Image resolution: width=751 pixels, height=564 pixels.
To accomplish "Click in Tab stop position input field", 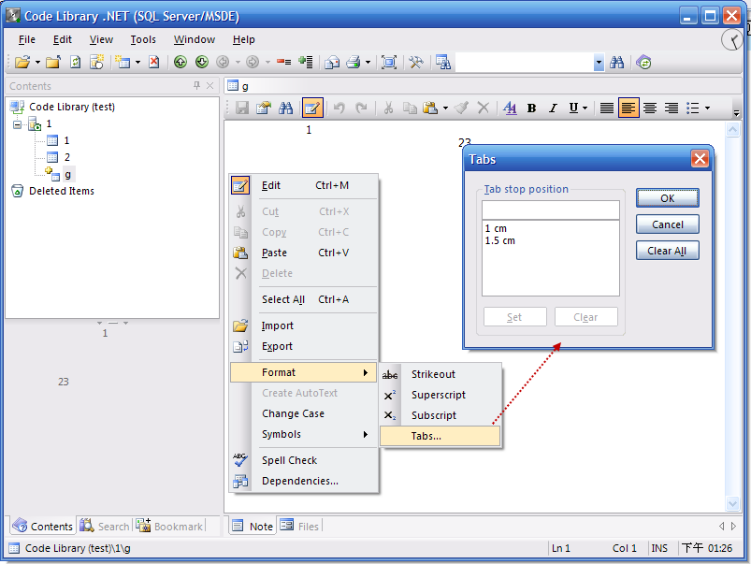I will click(550, 210).
